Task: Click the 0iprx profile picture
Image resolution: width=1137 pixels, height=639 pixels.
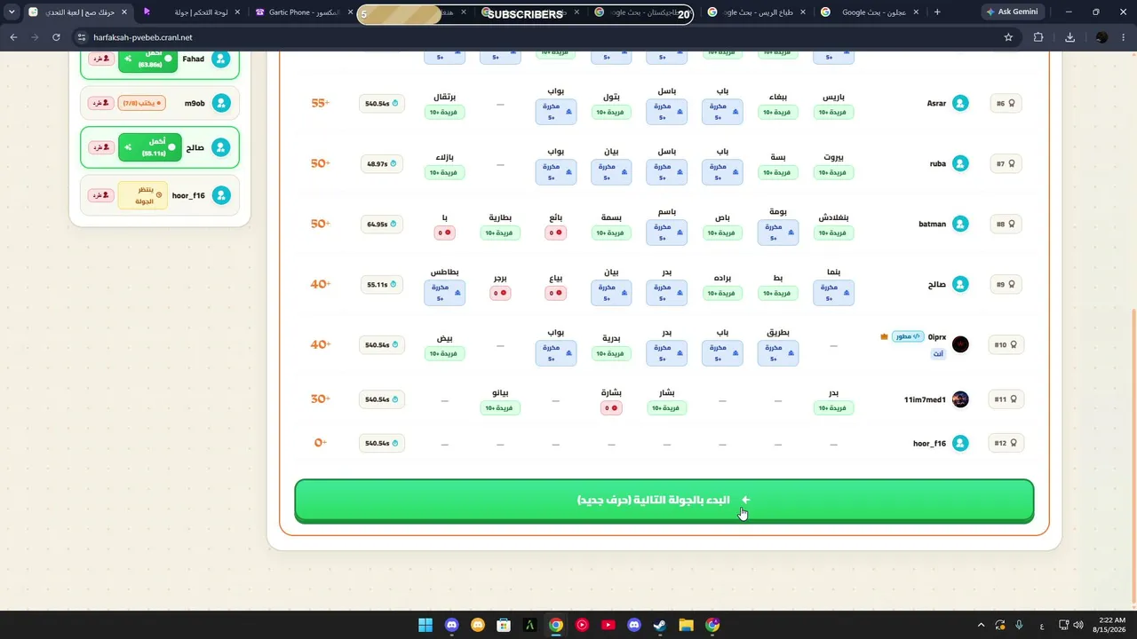Action: click(960, 344)
